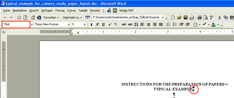Decrease indent
Image resolution: width=234 pixels, height=98 pixels.
tap(181, 24)
